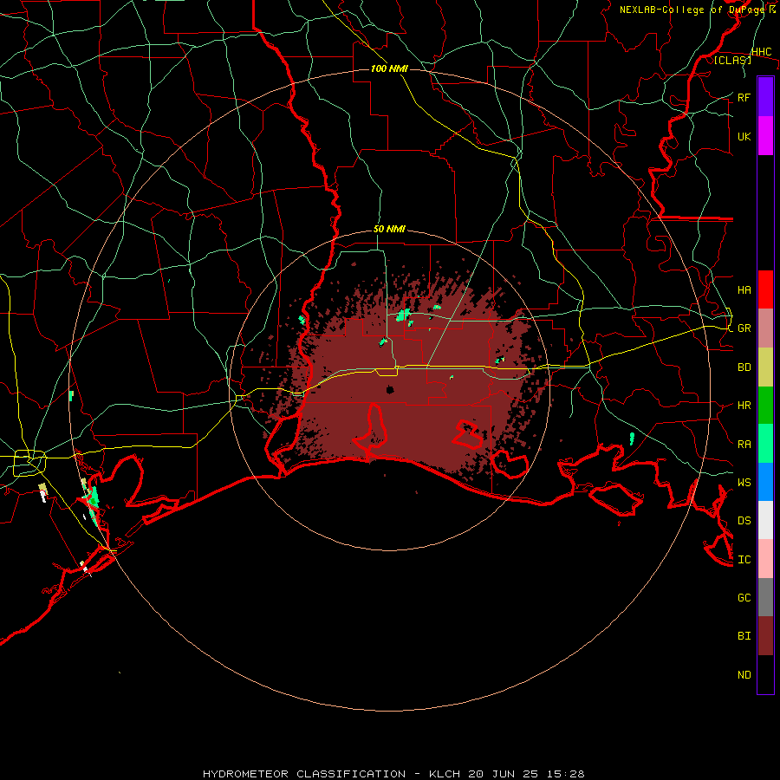Click the 'GC' legend label

coord(744,597)
